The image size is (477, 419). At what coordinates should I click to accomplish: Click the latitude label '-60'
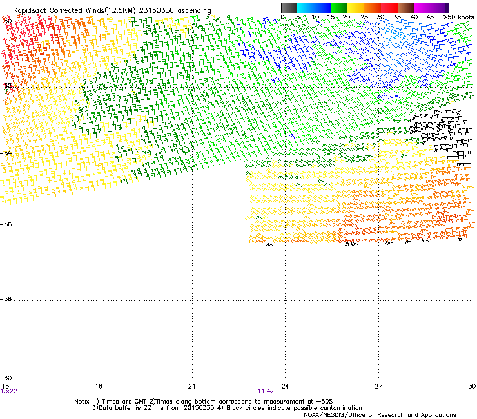pyautogui.click(x=6, y=378)
